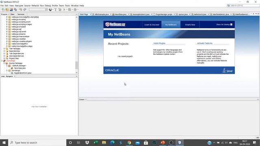Open the What's New tab
The image size is (260, 146).
190,25
